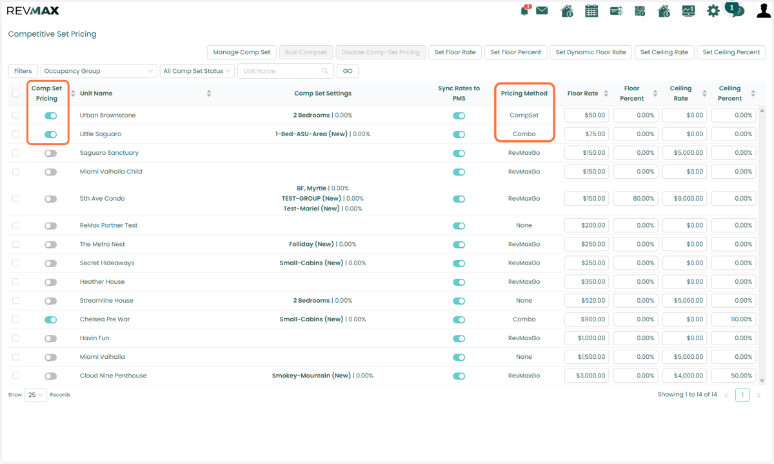This screenshot has width=774, height=464.
Task: Open the settings gear icon
Action: point(713,11)
